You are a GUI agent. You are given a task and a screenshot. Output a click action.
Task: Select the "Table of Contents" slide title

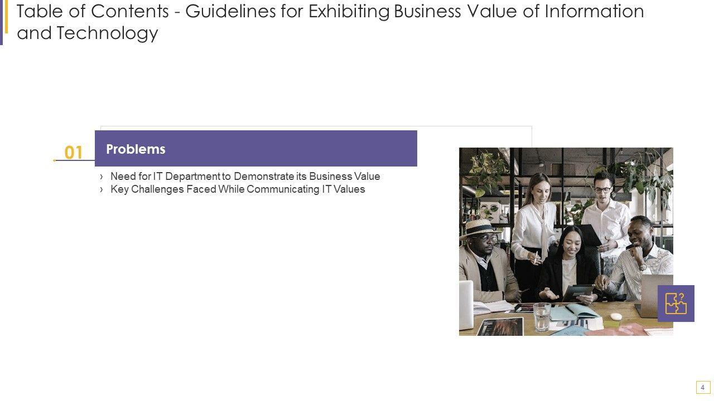click(330, 12)
